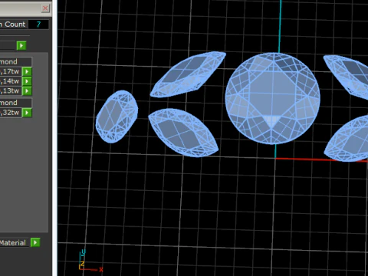Select the large round brilliant gem
Screen dimensions: 368x276
(272, 98)
